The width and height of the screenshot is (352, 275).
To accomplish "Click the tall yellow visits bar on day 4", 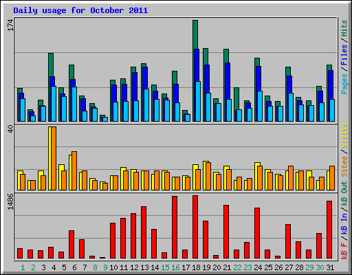I will [49, 158].
